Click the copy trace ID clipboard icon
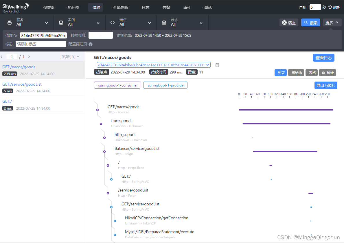The image size is (344, 243). click(x=217, y=65)
